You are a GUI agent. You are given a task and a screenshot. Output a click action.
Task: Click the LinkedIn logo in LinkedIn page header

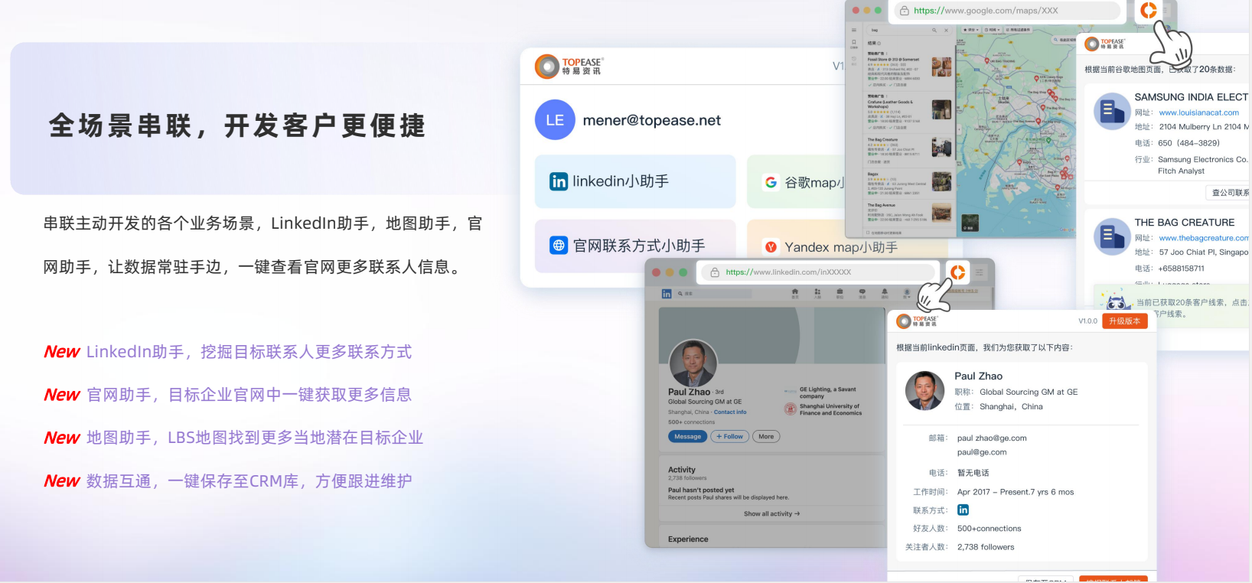coord(667,294)
